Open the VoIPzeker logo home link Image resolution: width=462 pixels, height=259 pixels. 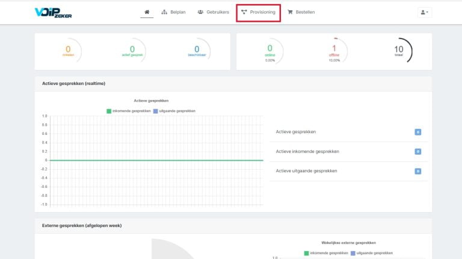pyautogui.click(x=53, y=13)
